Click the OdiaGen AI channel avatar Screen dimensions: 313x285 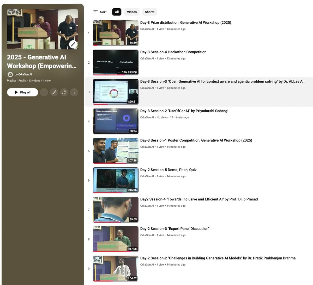pos(10,74)
